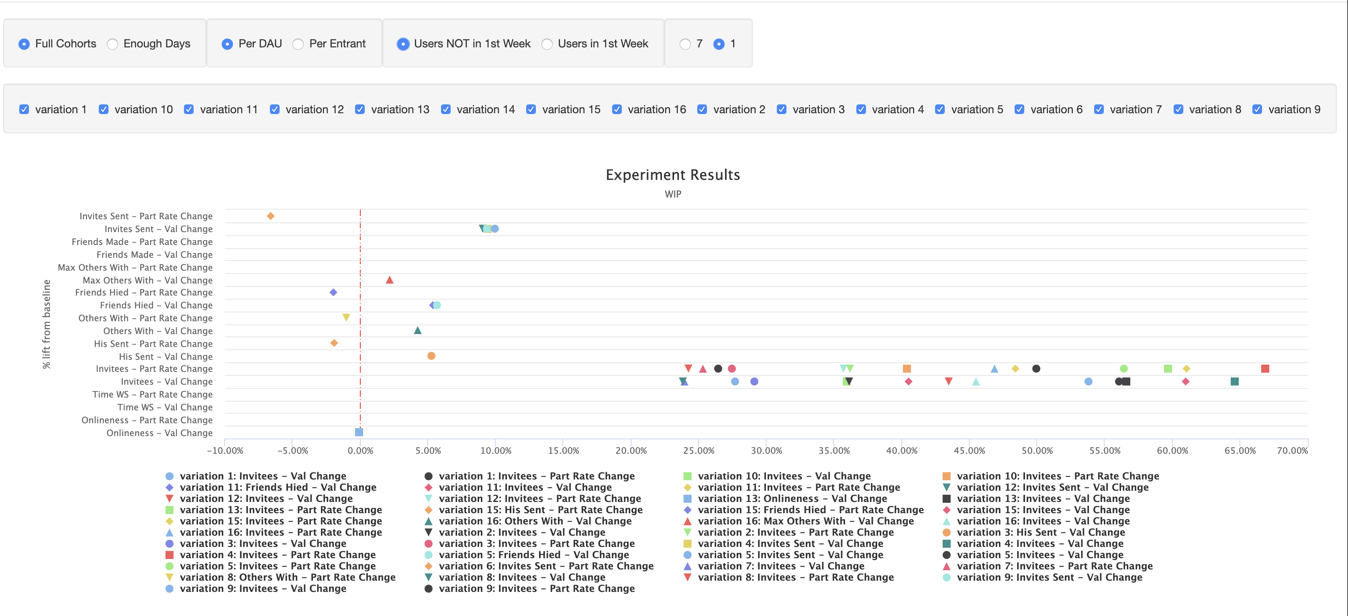1348x616 pixels.
Task: Click the rightmost red square on Invitees – Part Rate Change row
Action: pyautogui.click(x=1265, y=369)
